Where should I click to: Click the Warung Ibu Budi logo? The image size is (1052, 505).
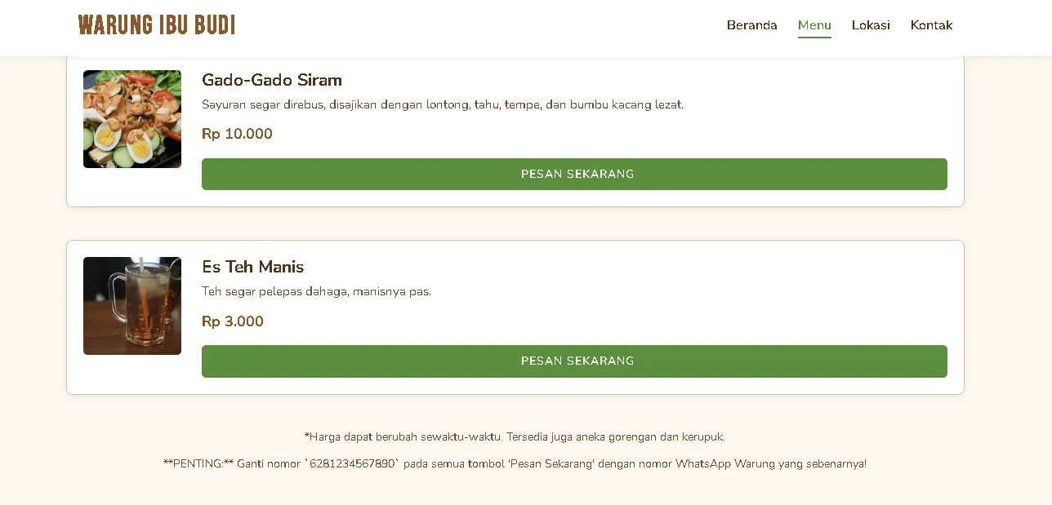tap(156, 24)
